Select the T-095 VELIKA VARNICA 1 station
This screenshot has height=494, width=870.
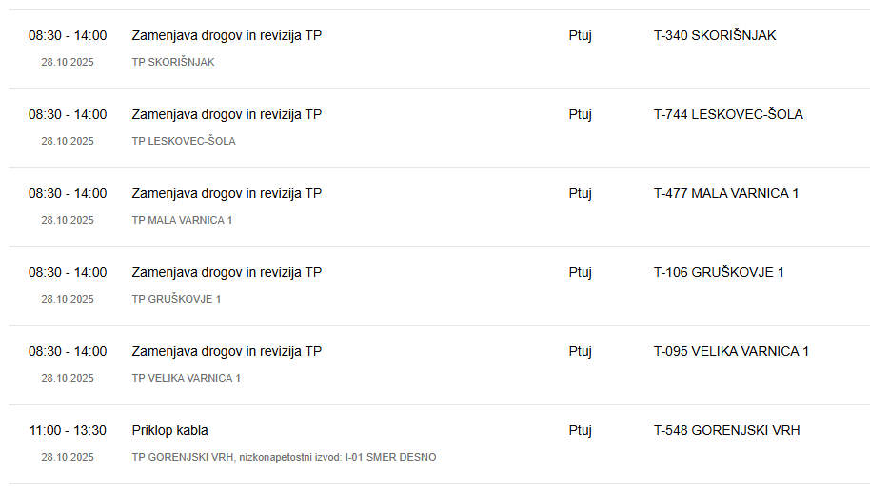click(x=731, y=352)
